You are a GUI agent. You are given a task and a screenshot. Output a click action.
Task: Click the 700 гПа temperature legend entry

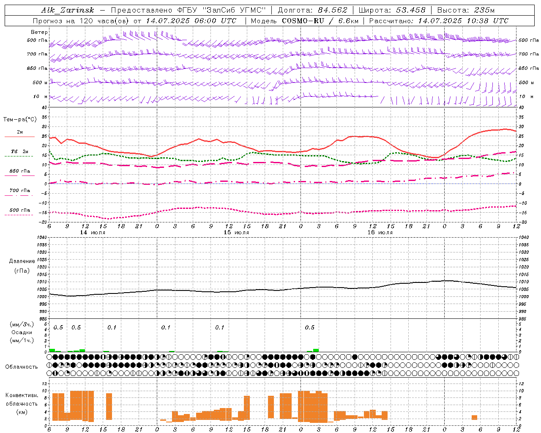[20, 191]
